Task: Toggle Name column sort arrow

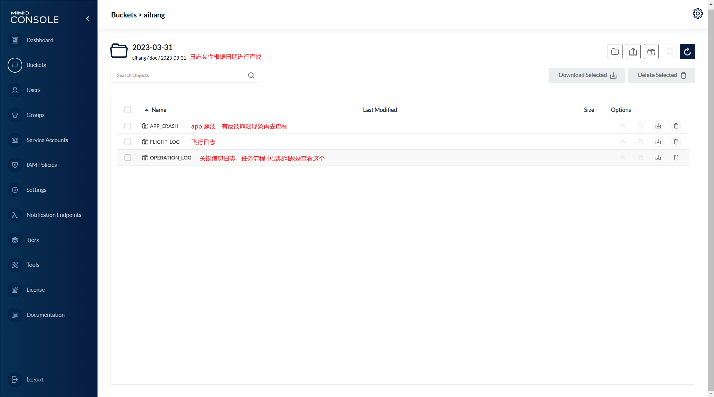Action: [147, 110]
